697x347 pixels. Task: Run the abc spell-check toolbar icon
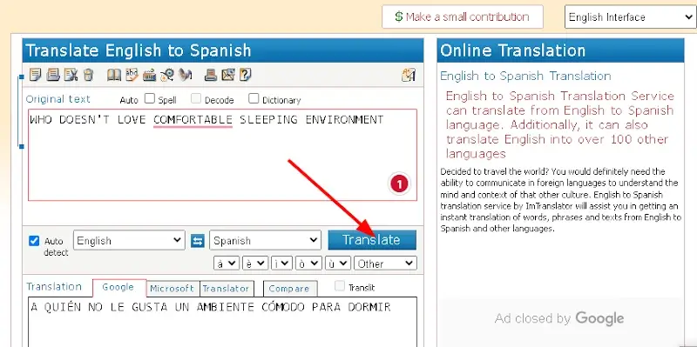point(132,74)
